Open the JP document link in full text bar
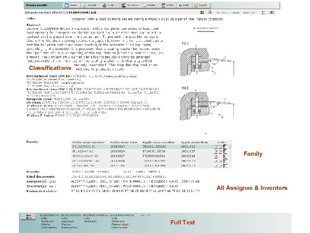This screenshot has width=310, height=233. click(96, 215)
